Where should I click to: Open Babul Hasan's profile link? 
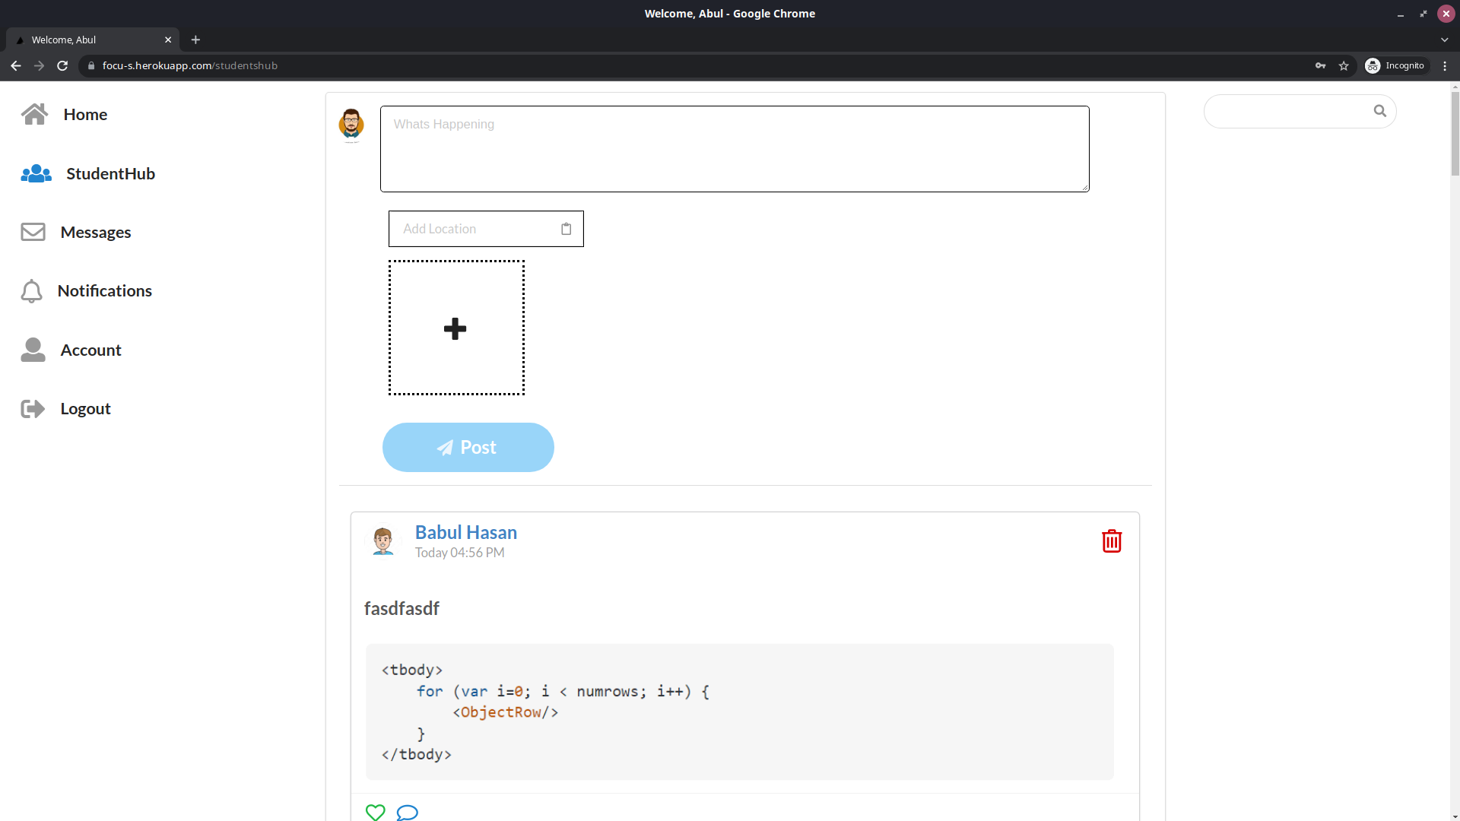coord(465,532)
